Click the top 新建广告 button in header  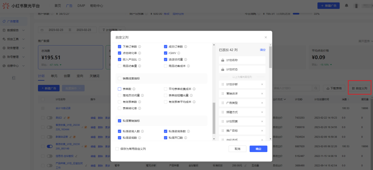tap(328, 6)
